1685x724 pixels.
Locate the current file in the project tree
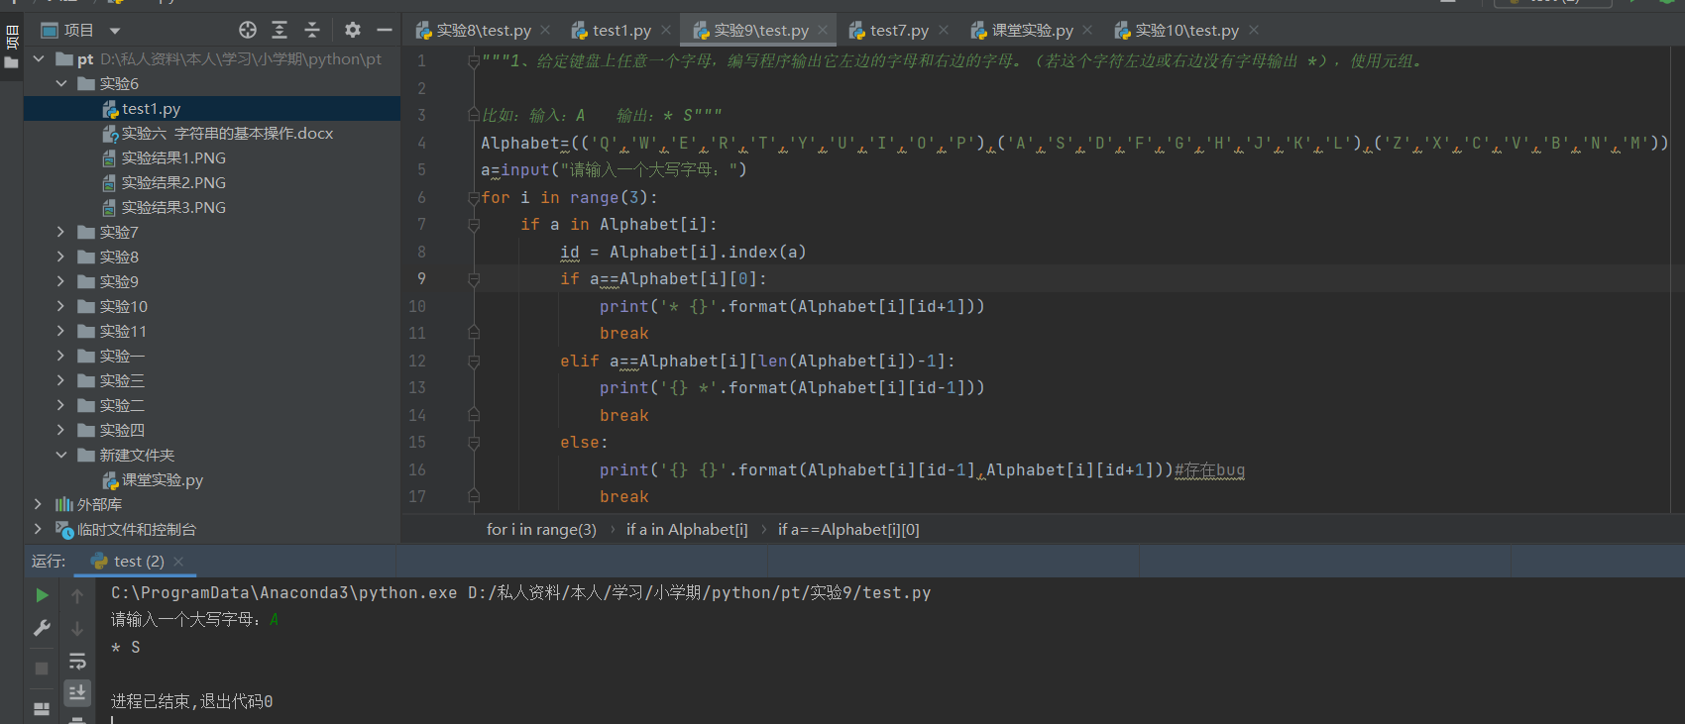(248, 30)
